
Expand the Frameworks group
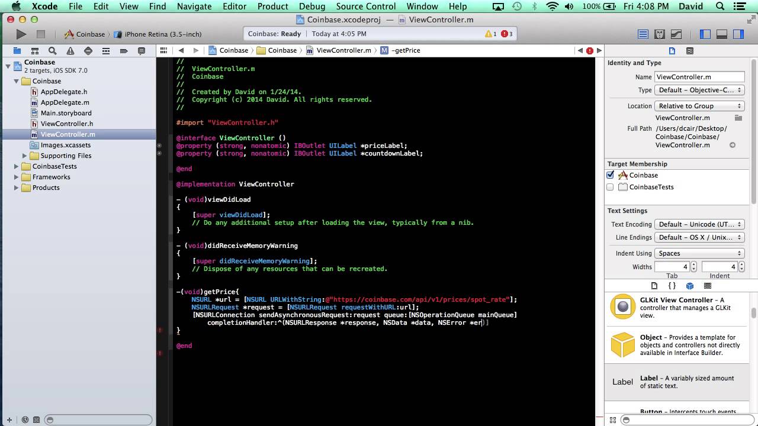(x=17, y=177)
